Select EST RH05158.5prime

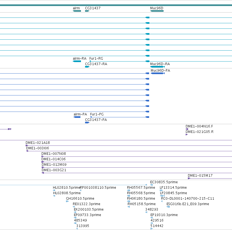129,207
